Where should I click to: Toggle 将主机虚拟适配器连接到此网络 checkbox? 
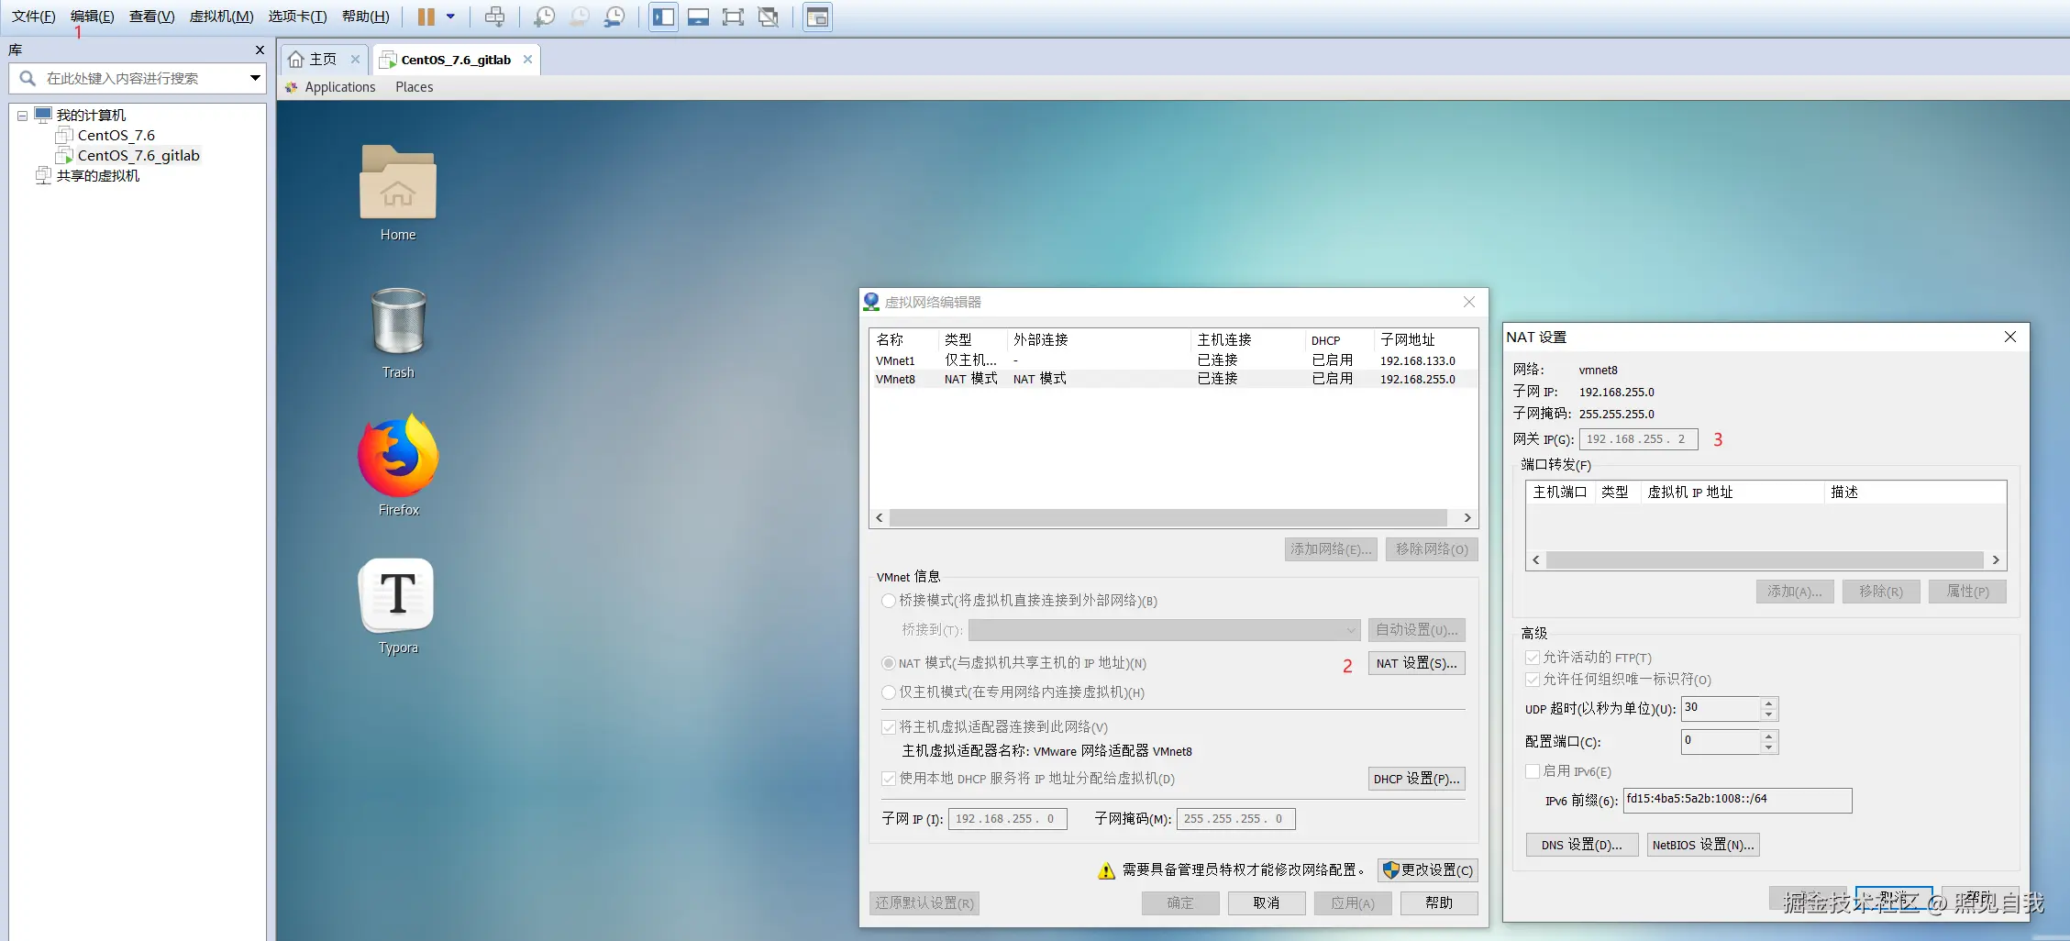(889, 727)
